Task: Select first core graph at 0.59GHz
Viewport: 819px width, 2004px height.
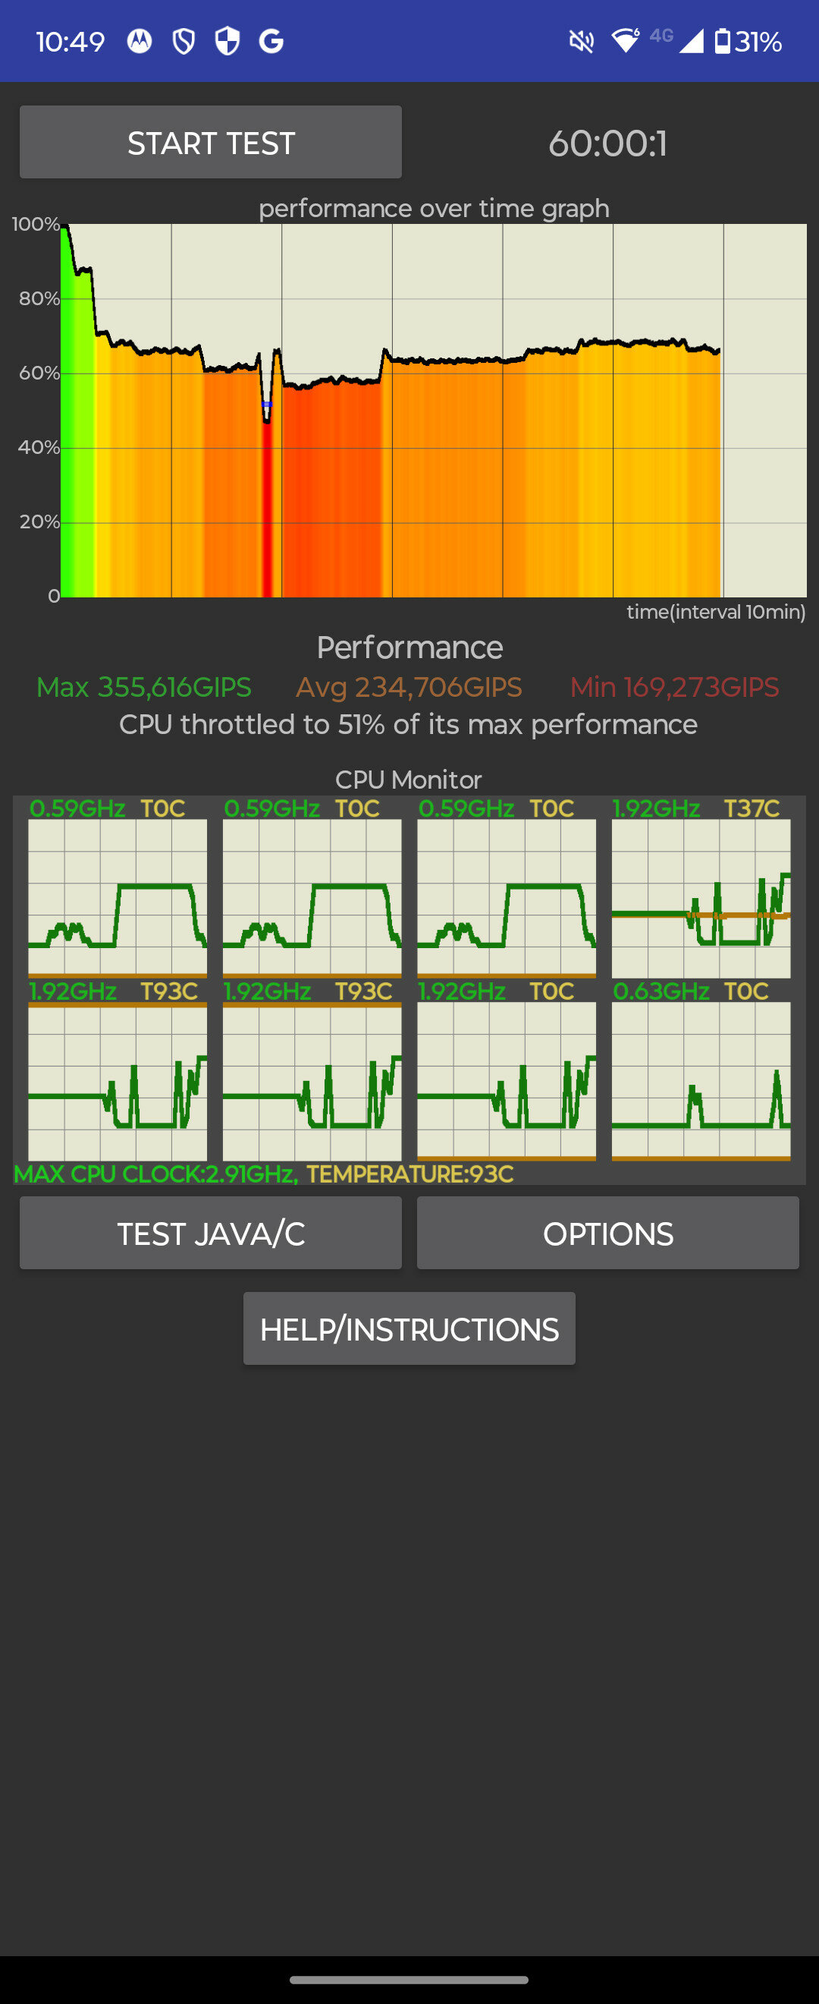Action: click(x=118, y=897)
